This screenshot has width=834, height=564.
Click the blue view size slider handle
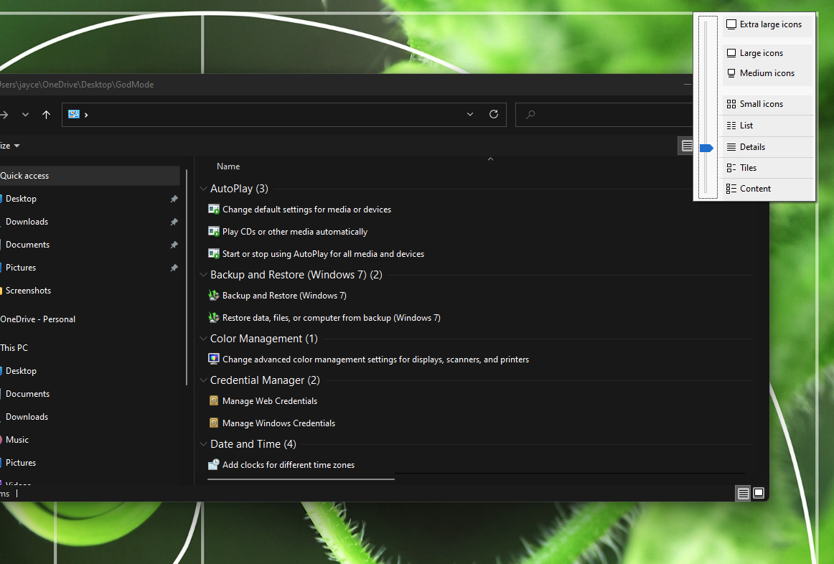pyautogui.click(x=706, y=148)
